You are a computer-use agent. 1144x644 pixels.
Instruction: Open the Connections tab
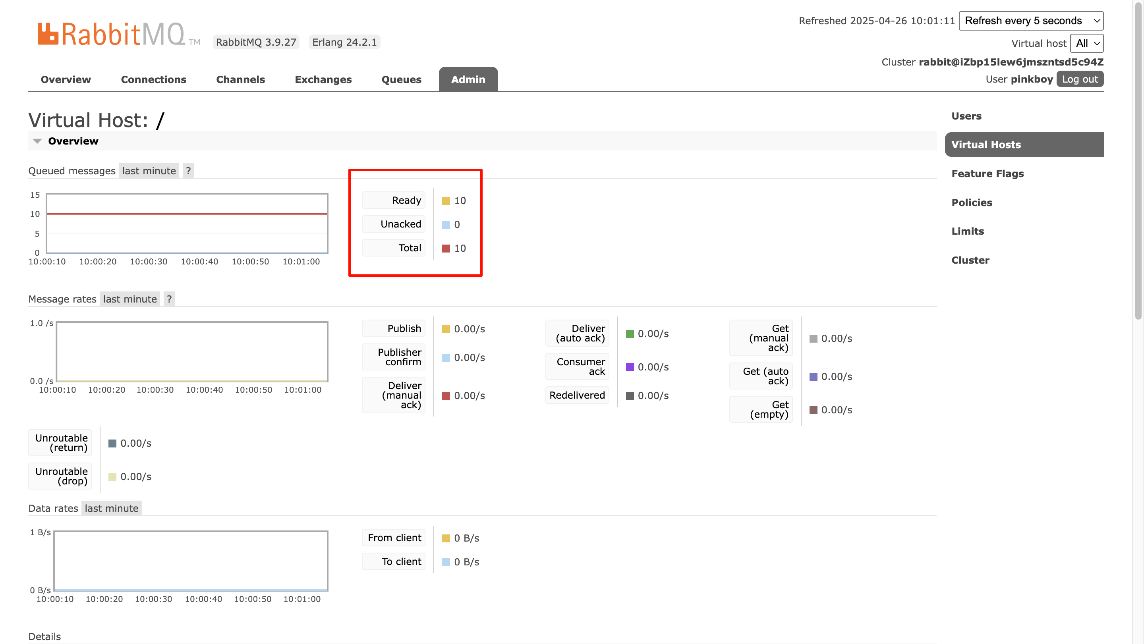pos(153,79)
